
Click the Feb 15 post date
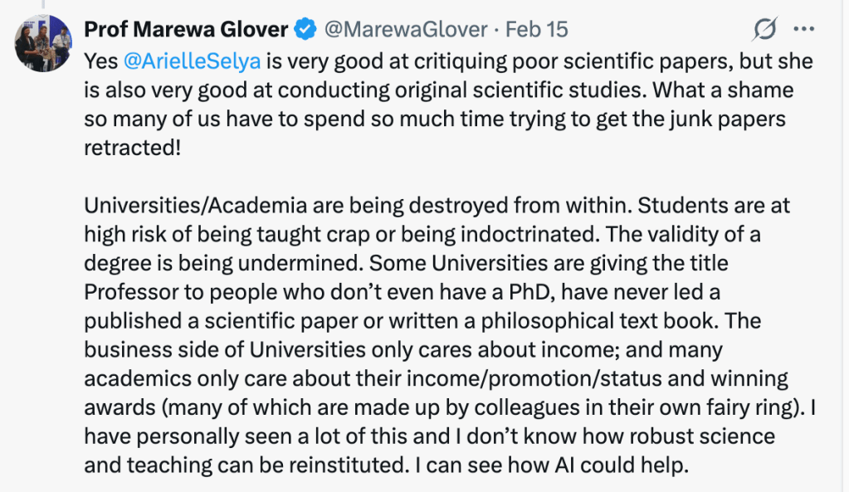click(x=537, y=30)
